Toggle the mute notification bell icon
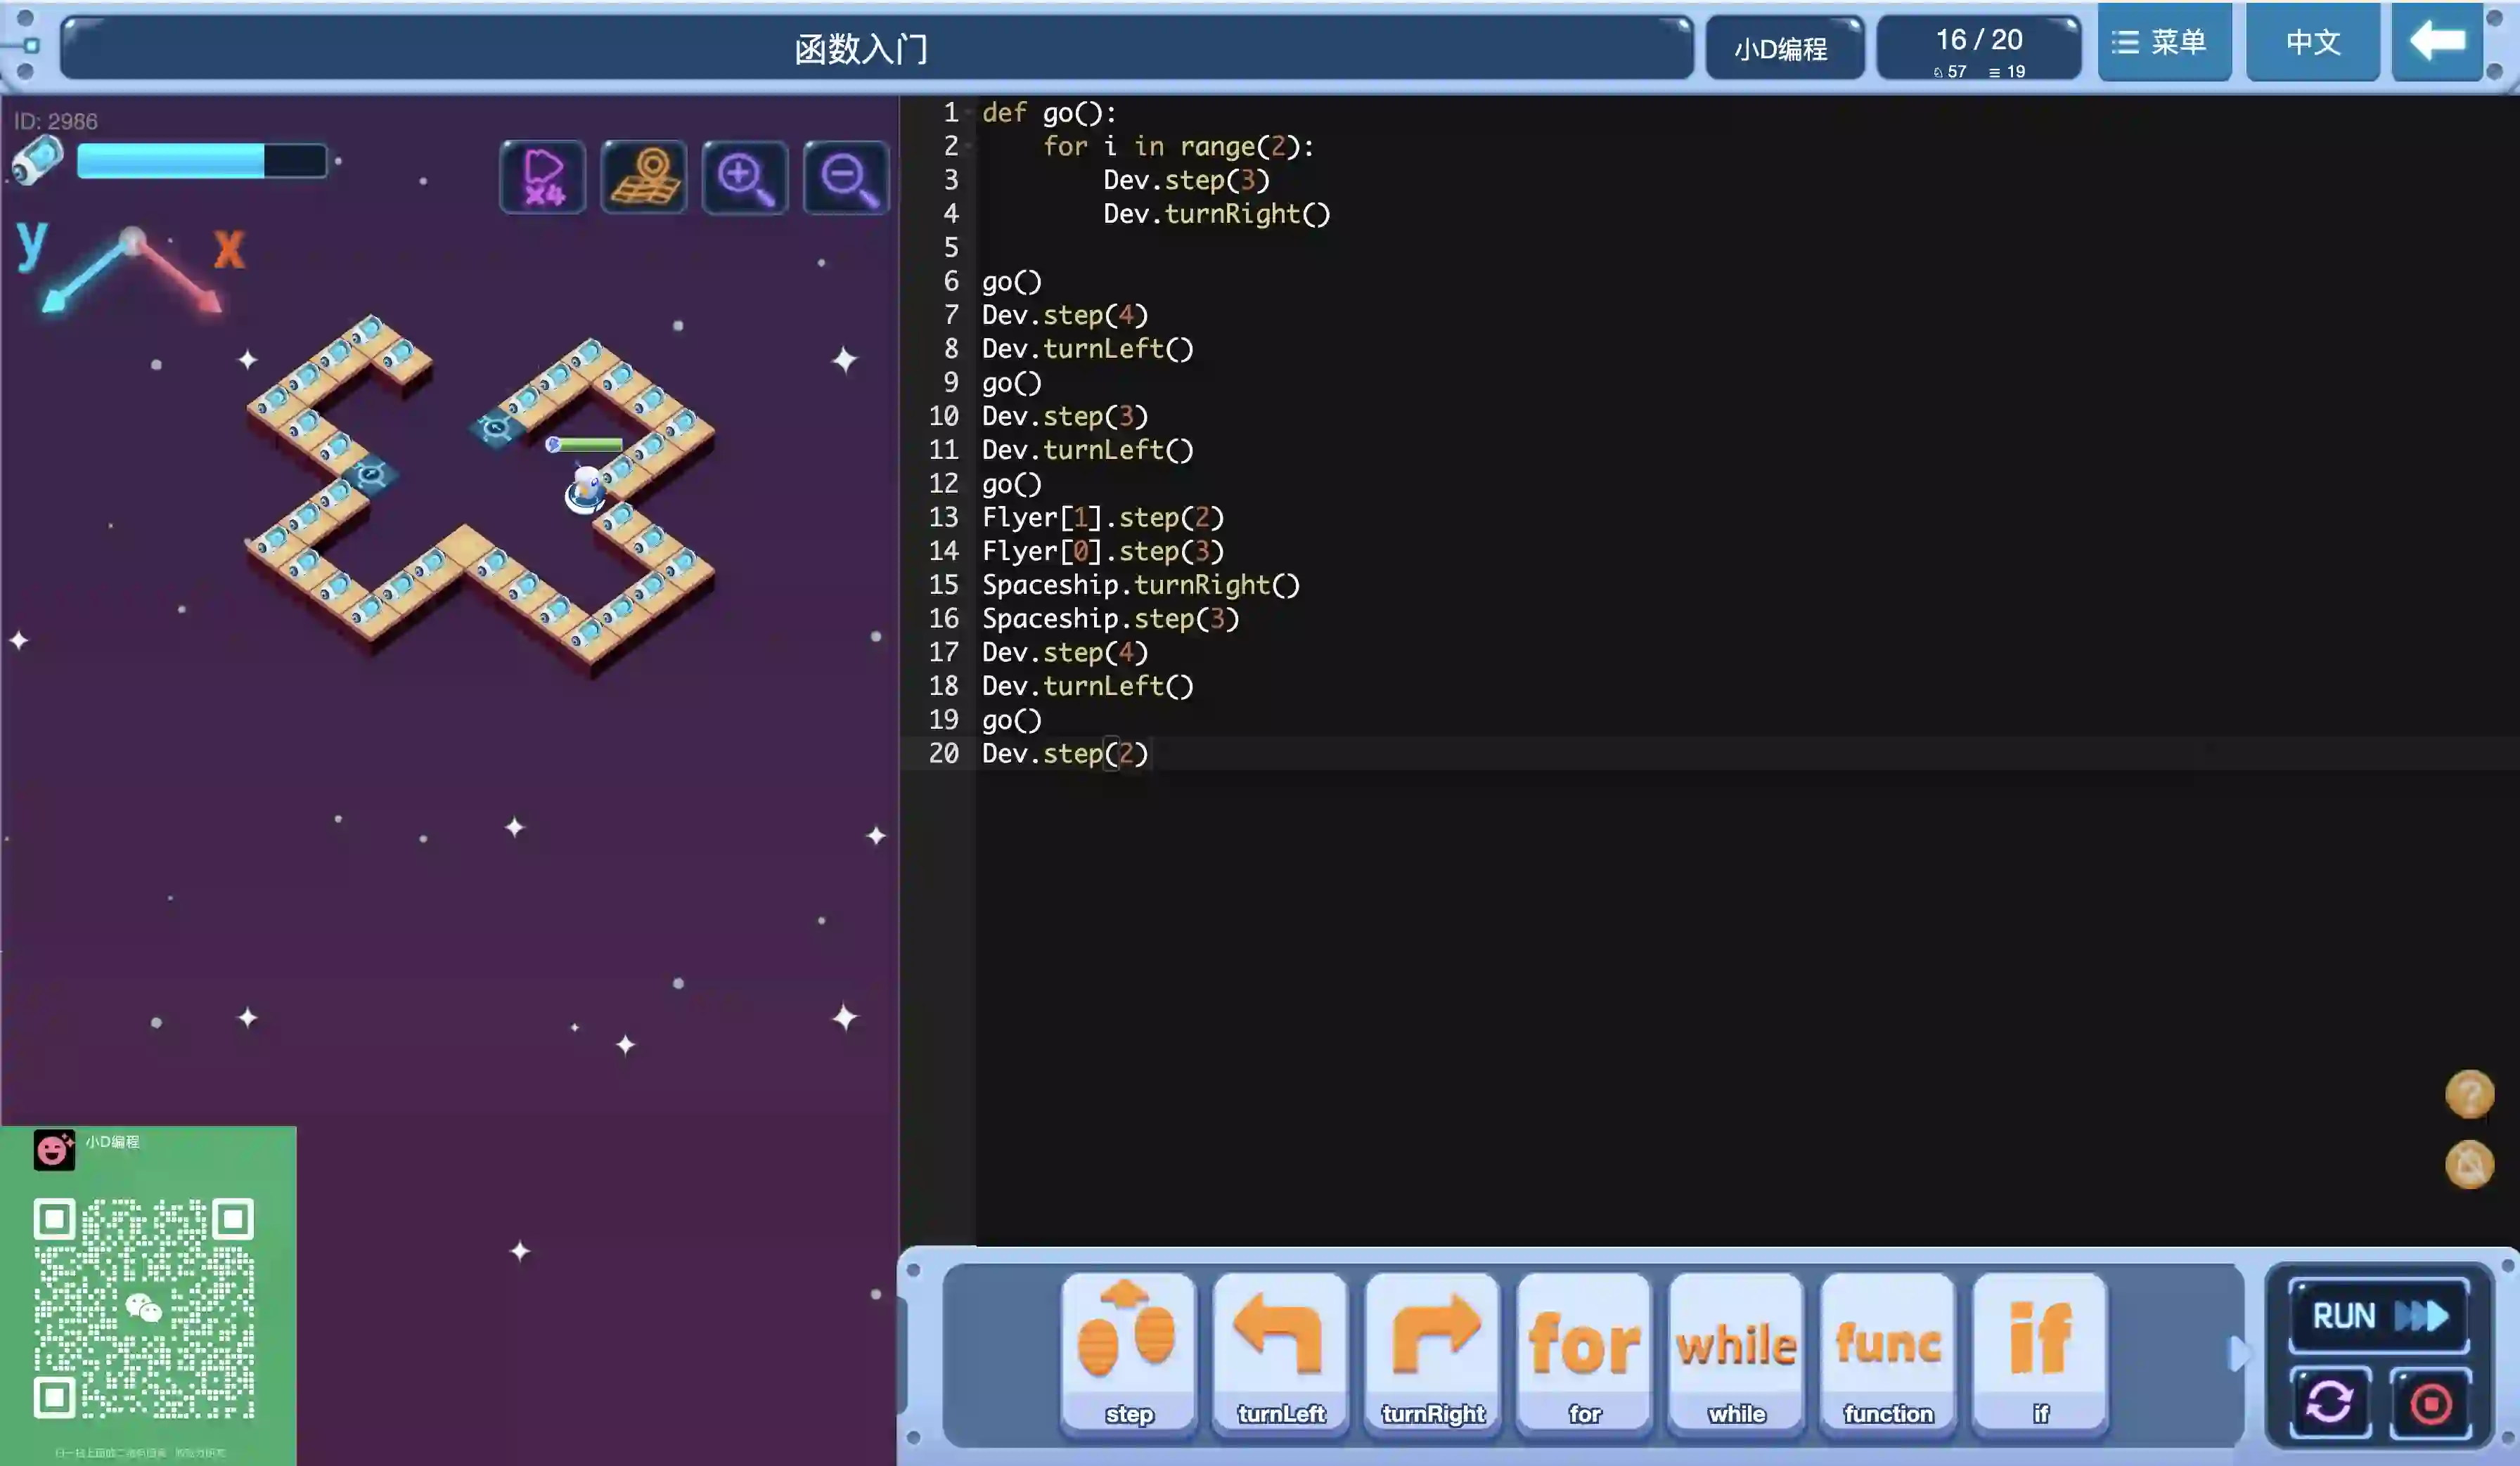This screenshot has height=1466, width=2520. pos(2469,1165)
